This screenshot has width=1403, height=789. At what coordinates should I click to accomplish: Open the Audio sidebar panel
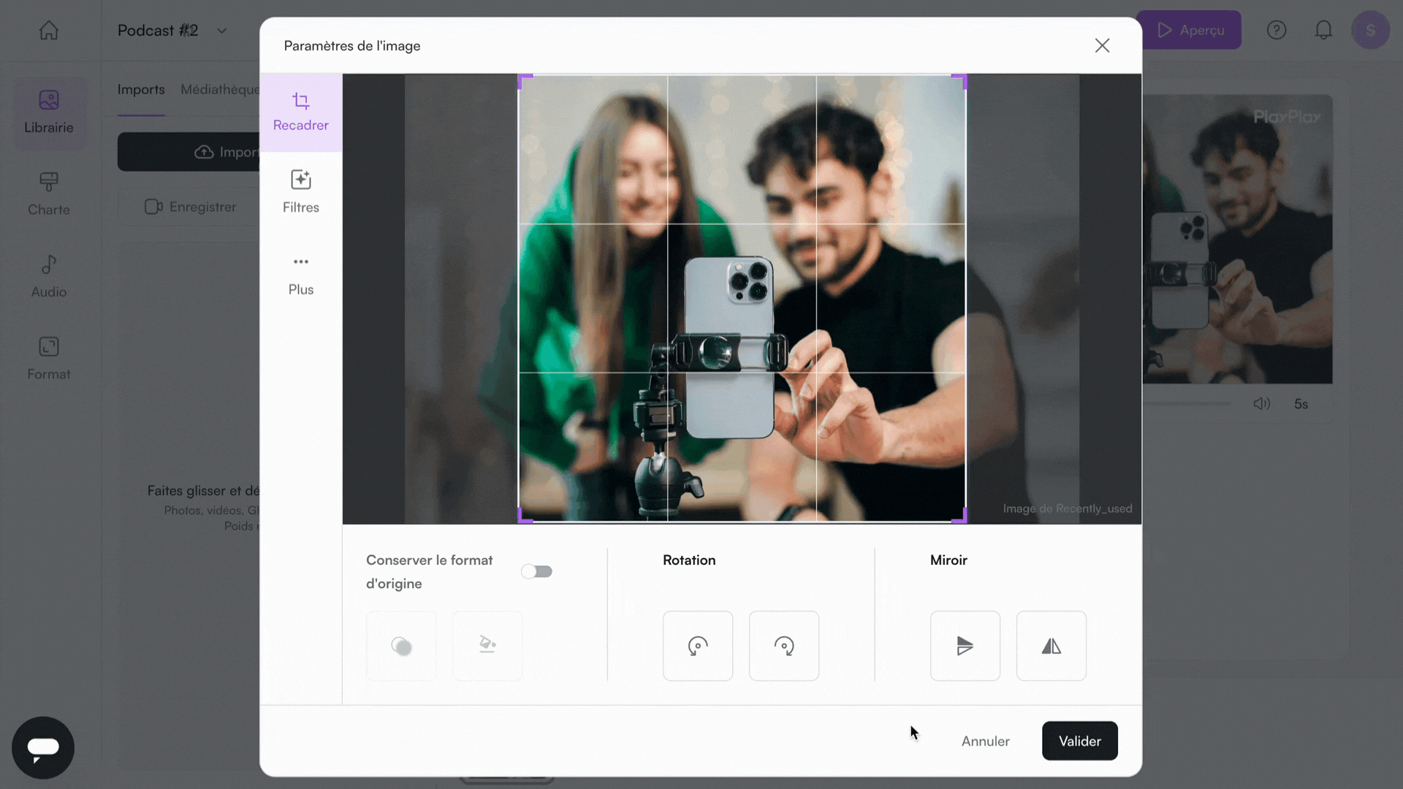point(49,276)
